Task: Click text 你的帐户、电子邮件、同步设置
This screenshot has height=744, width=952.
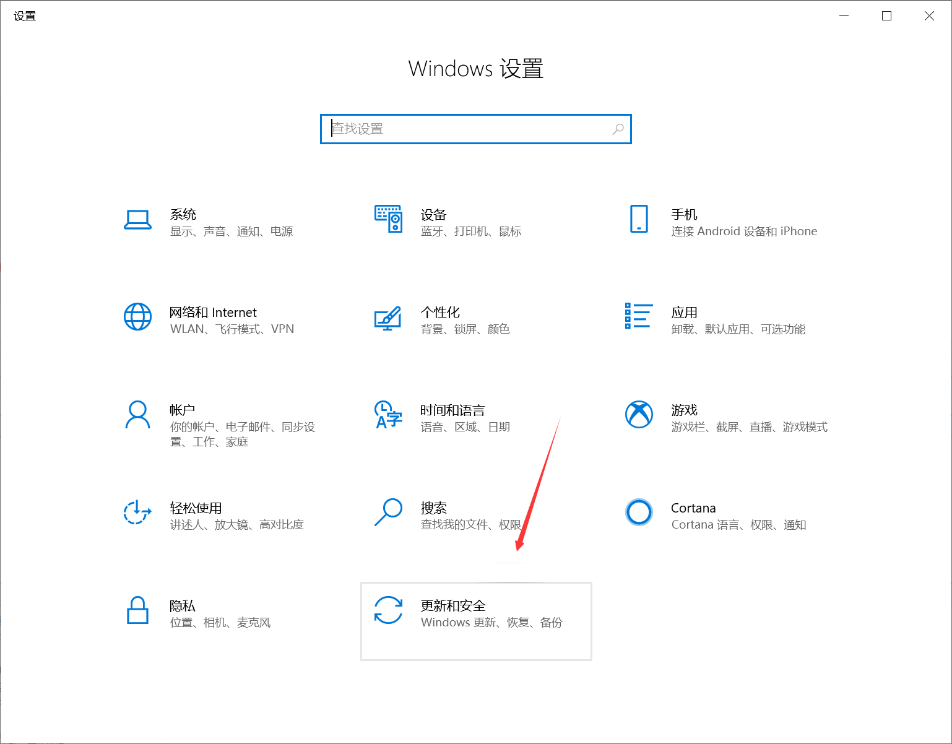Action: pos(243,435)
